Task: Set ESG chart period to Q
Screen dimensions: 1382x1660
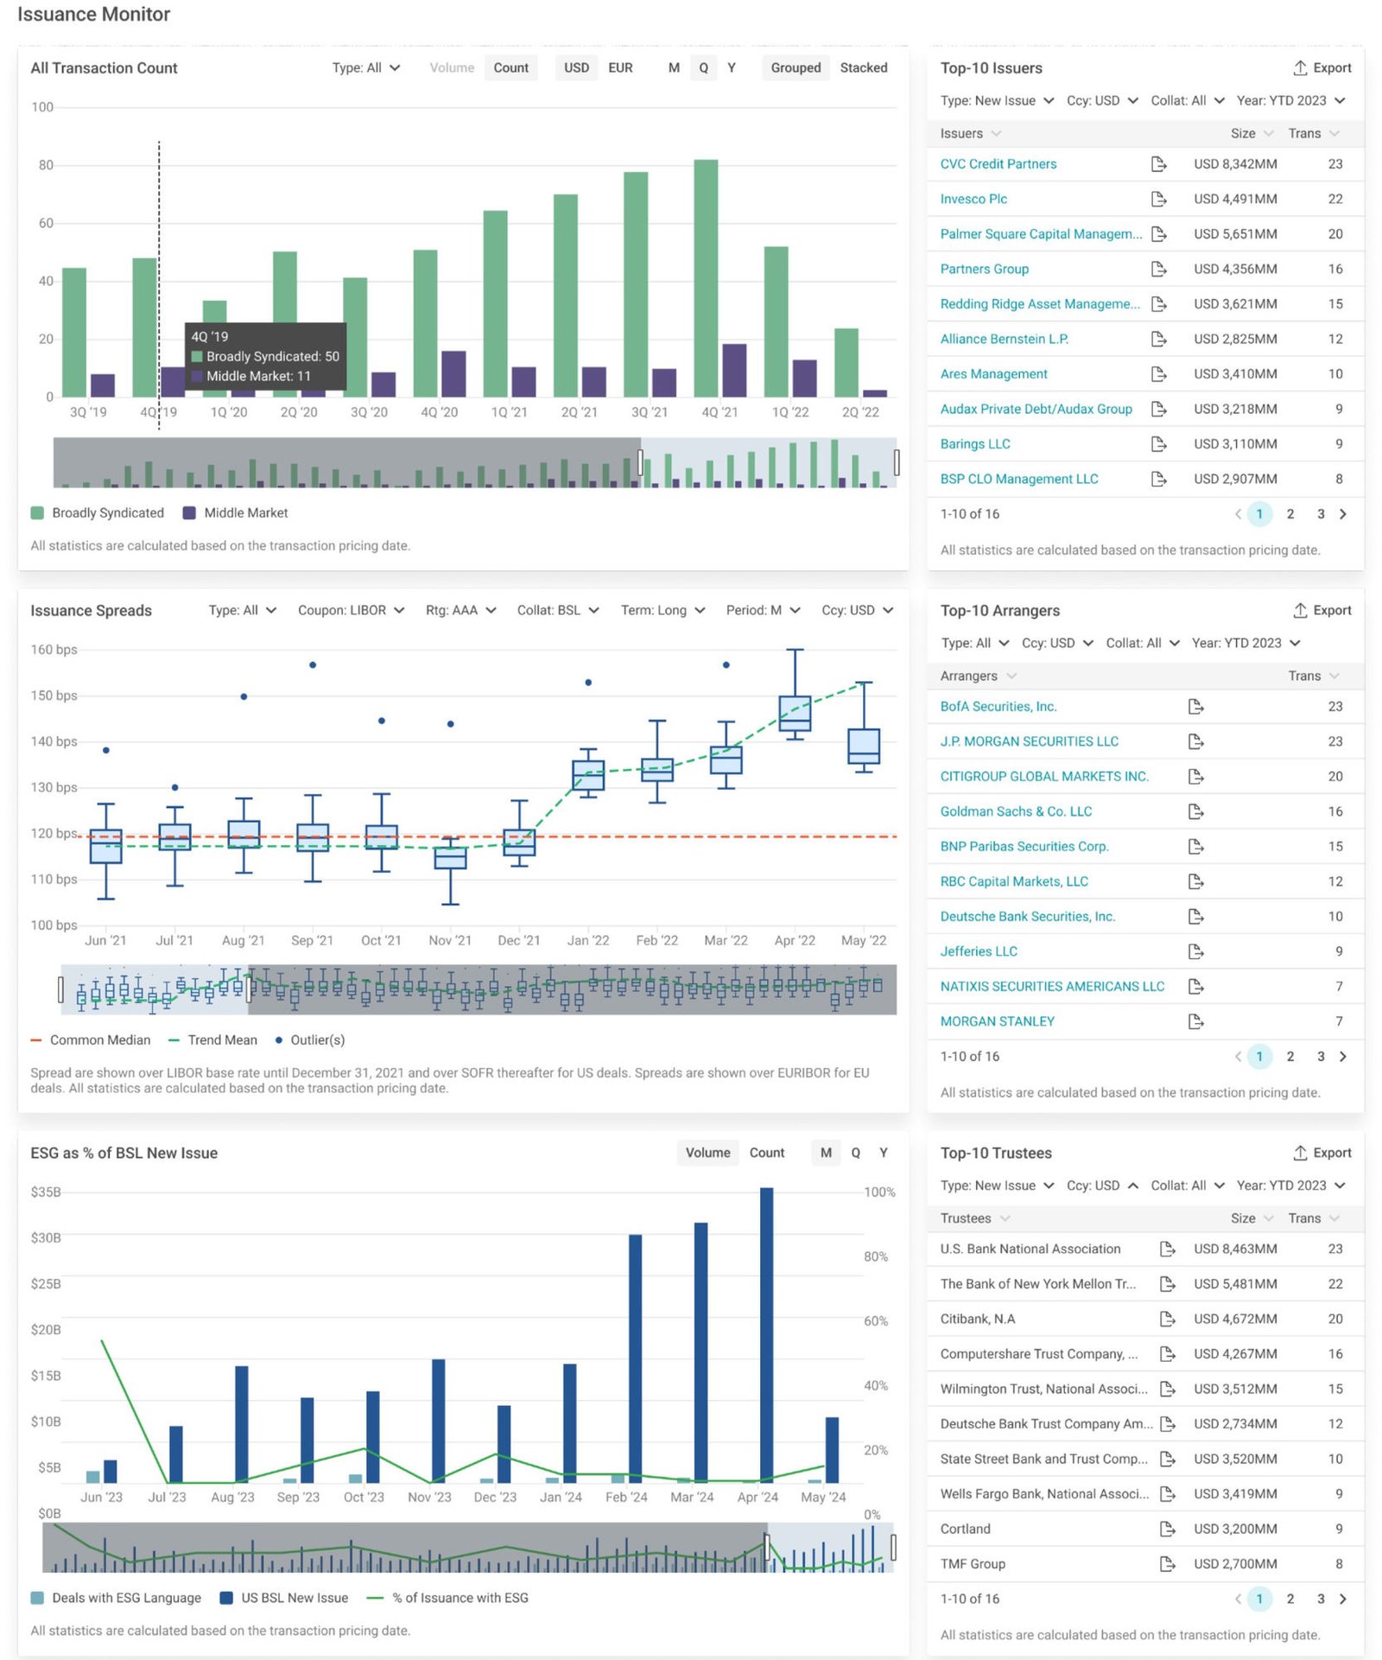Action: click(x=856, y=1153)
